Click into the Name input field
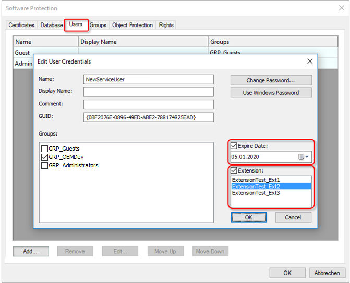Viewport: 350px width, 283px height. pyautogui.click(x=149, y=79)
